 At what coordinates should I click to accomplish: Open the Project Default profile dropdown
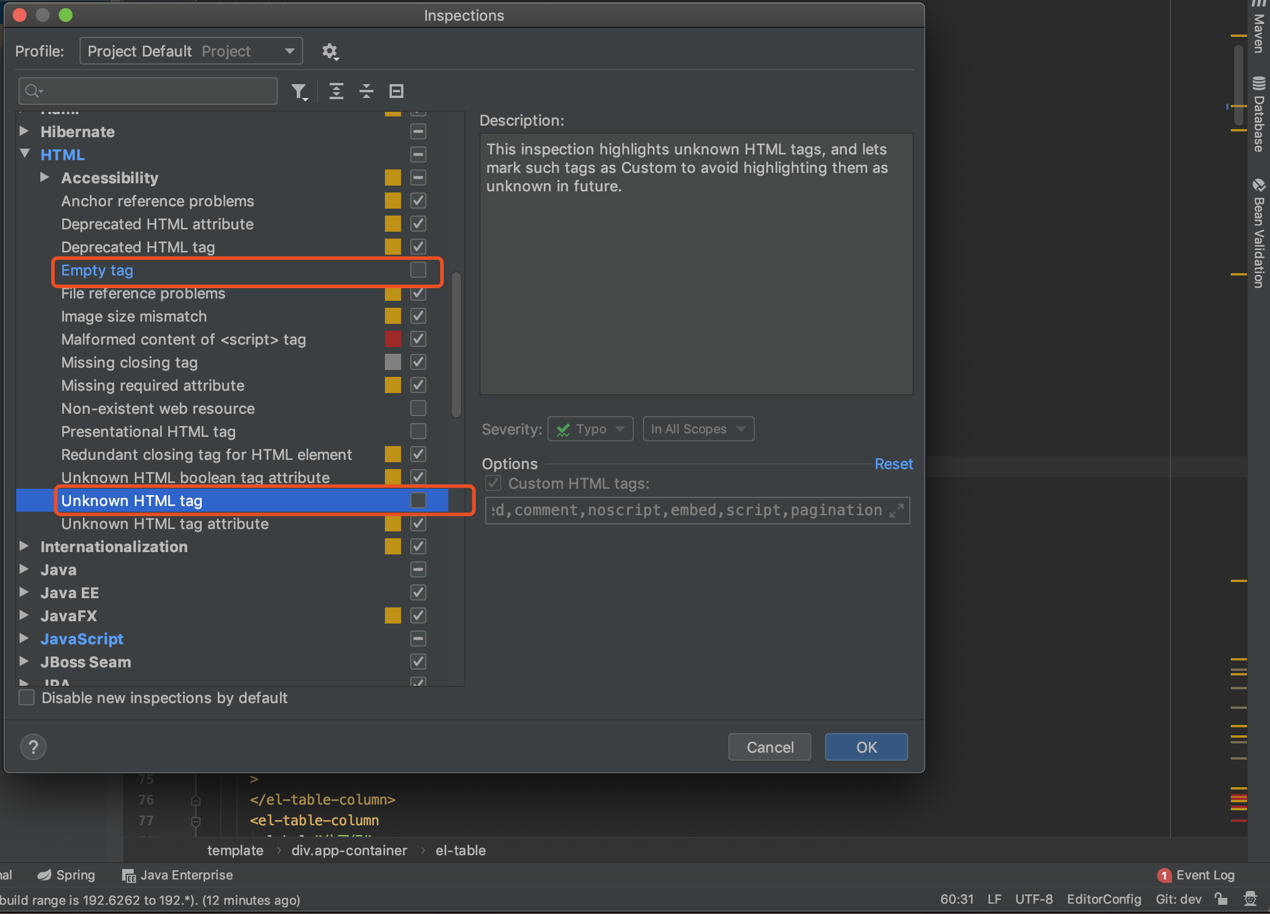click(191, 51)
